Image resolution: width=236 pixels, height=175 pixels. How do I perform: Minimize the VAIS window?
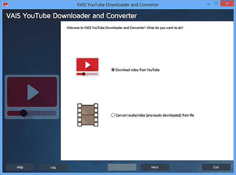pyautogui.click(x=208, y=4)
